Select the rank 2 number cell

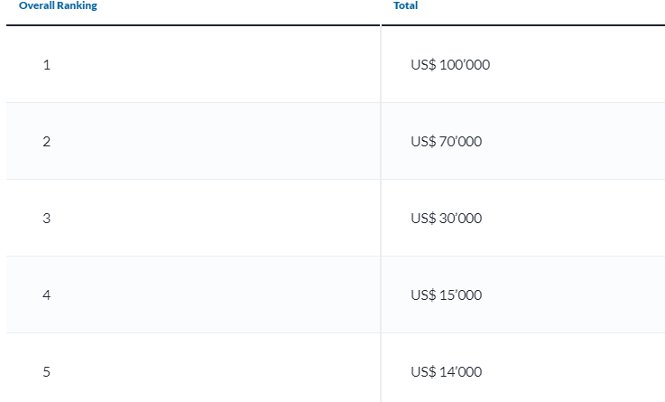coord(46,142)
